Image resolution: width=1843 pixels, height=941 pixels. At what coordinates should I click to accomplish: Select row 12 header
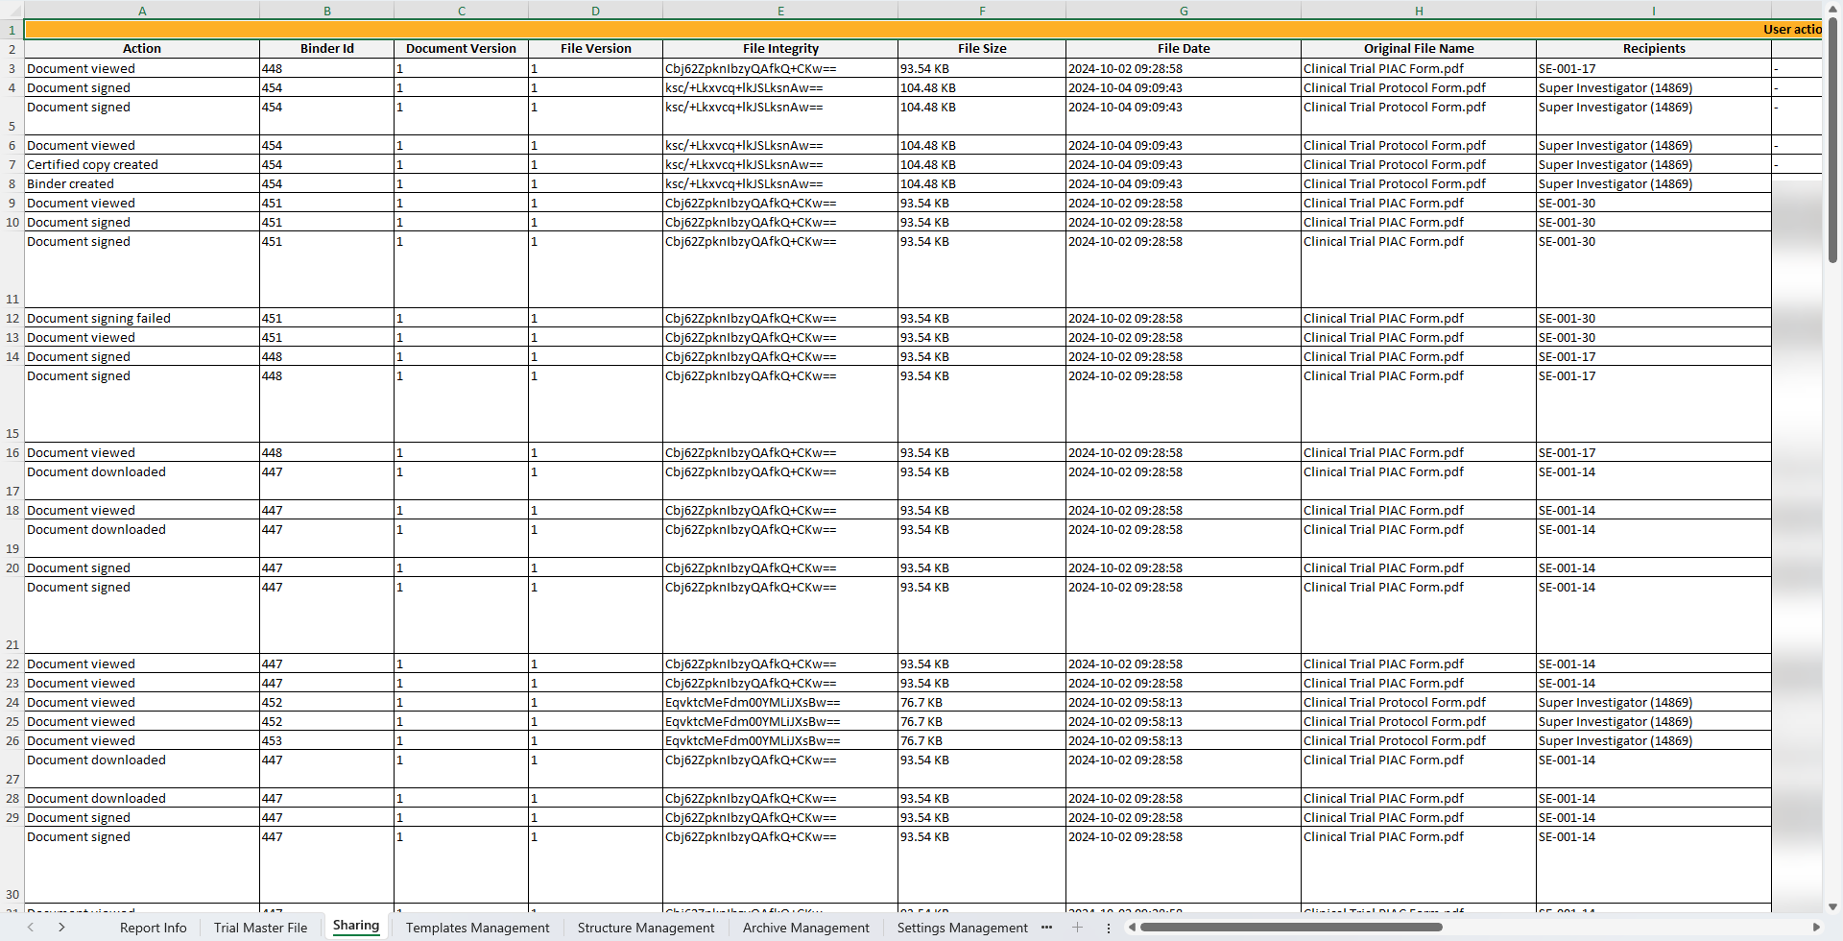[x=12, y=318]
